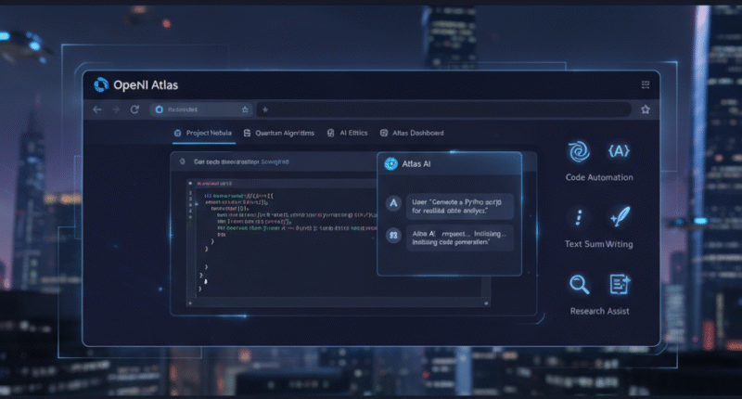
Task: Open the Text Summary dots icon
Action: (x=579, y=218)
